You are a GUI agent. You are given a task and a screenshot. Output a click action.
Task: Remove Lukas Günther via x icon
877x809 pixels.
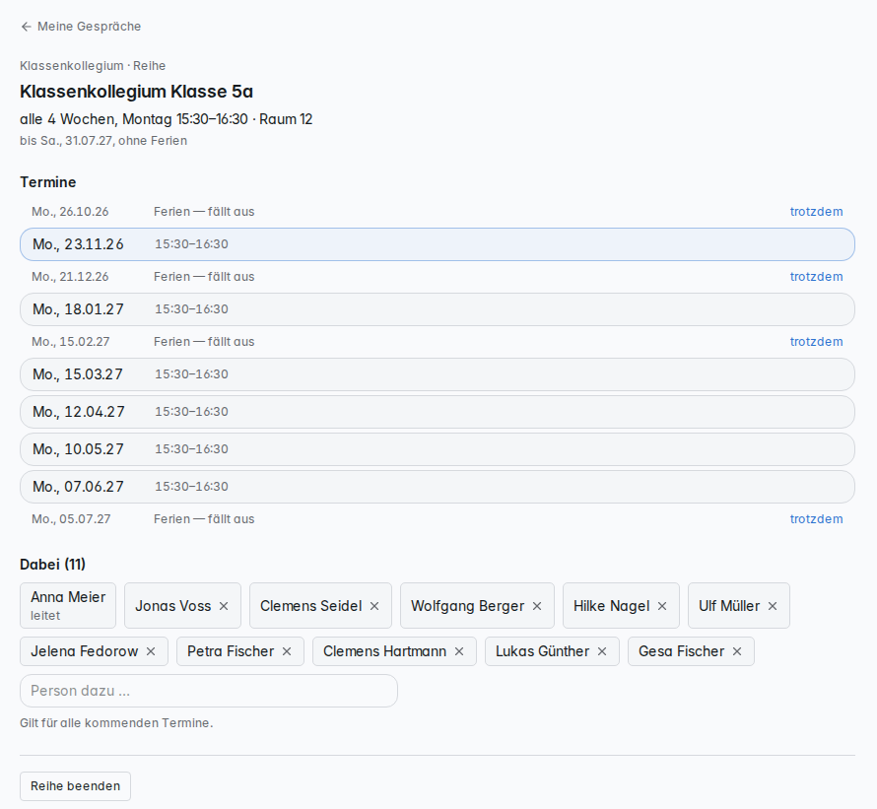click(602, 651)
